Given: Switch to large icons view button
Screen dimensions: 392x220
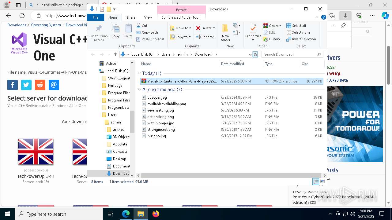Looking at the screenshot, I should coord(322,182).
